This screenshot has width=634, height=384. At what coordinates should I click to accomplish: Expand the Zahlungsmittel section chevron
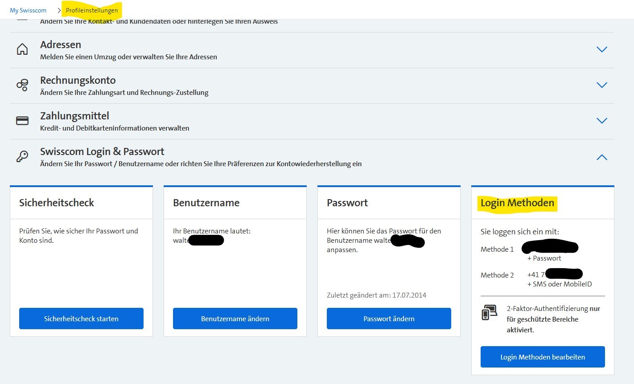601,121
